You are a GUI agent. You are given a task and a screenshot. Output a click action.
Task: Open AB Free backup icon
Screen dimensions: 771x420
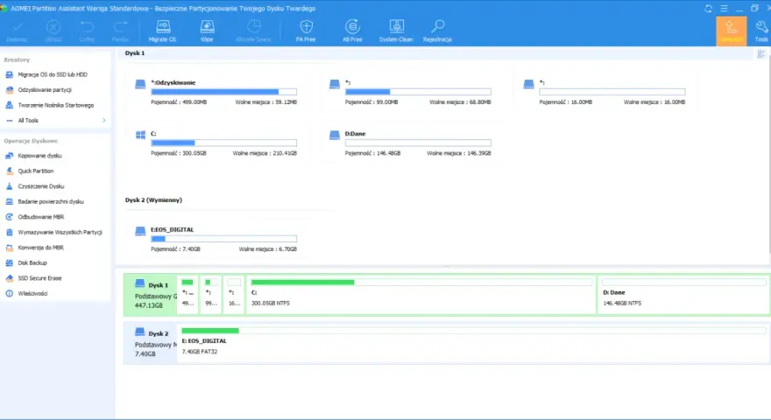pos(352,26)
